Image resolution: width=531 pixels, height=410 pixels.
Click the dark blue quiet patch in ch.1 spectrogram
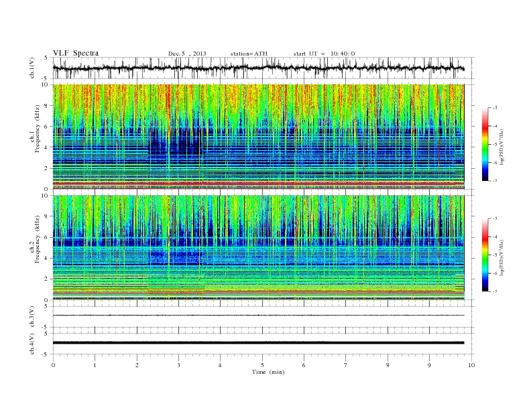click(x=175, y=142)
